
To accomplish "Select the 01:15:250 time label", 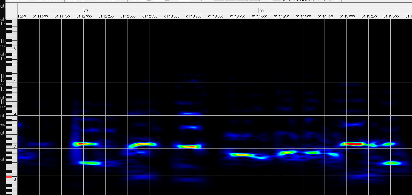I will [369, 16].
